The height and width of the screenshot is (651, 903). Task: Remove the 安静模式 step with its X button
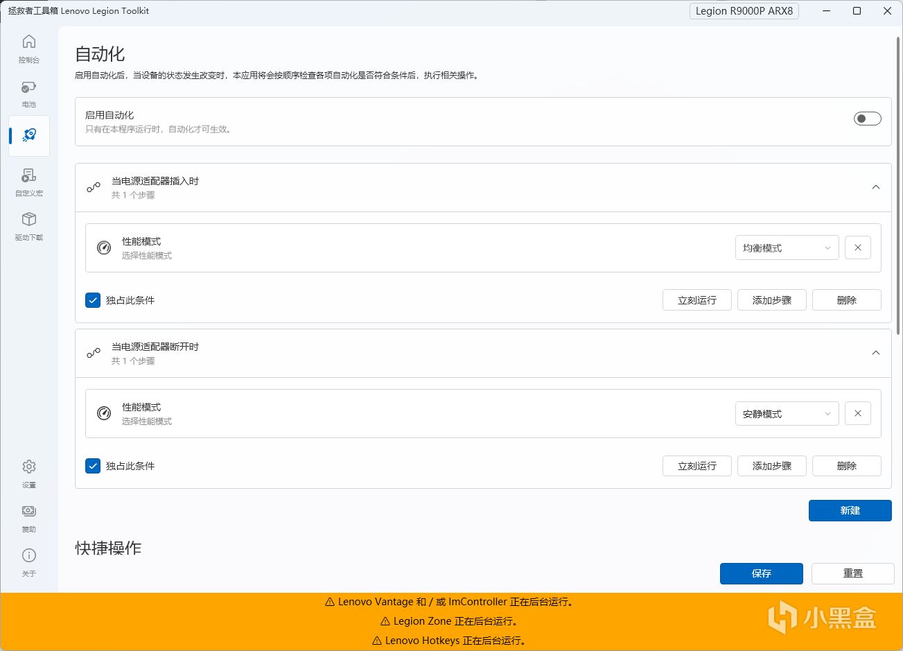(x=858, y=413)
